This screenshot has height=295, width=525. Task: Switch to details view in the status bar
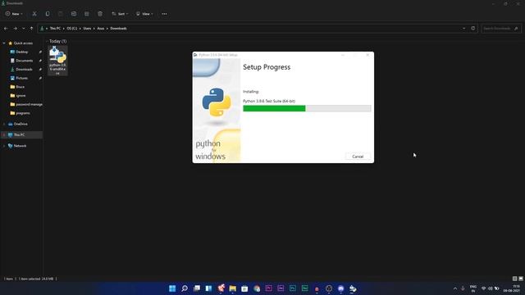(514, 279)
